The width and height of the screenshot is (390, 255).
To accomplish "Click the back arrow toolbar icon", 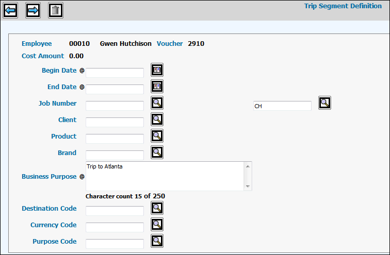I will pos(10,10).
